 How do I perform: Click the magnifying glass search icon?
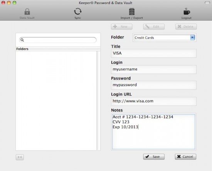(22, 40)
